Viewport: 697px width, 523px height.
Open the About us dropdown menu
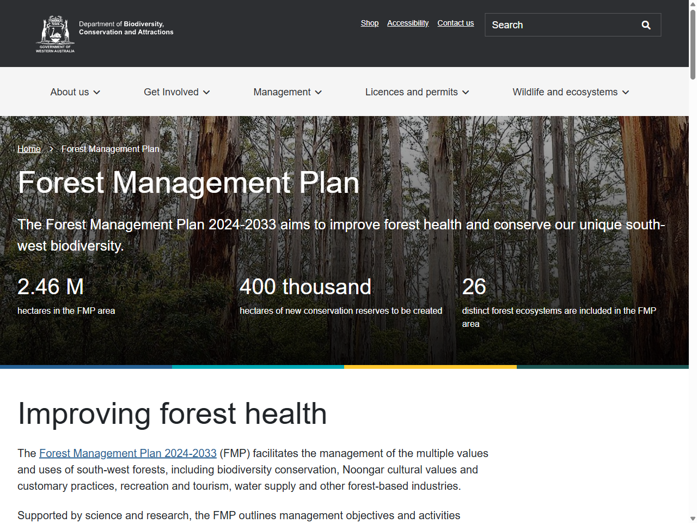pos(70,92)
